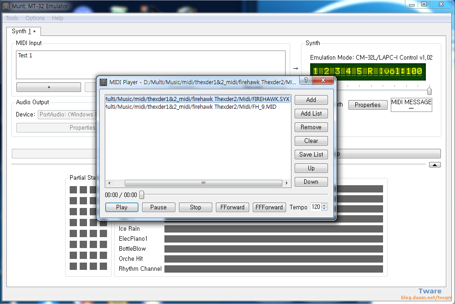
Task: Click the ElecPiano1 part label
Action: [x=133, y=238]
